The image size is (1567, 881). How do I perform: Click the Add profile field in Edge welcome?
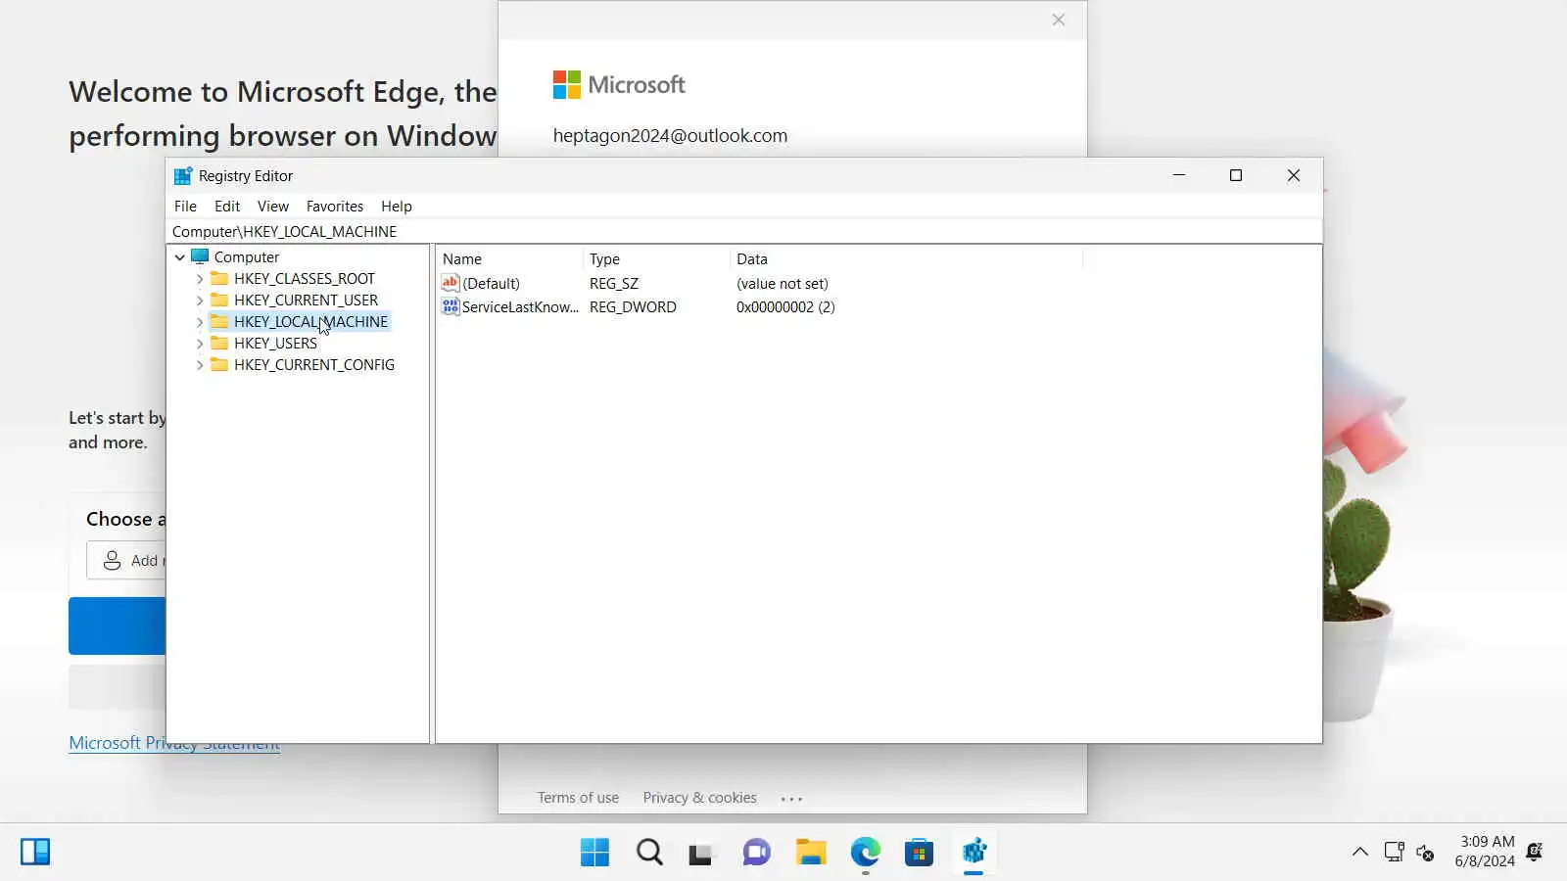tap(126, 561)
